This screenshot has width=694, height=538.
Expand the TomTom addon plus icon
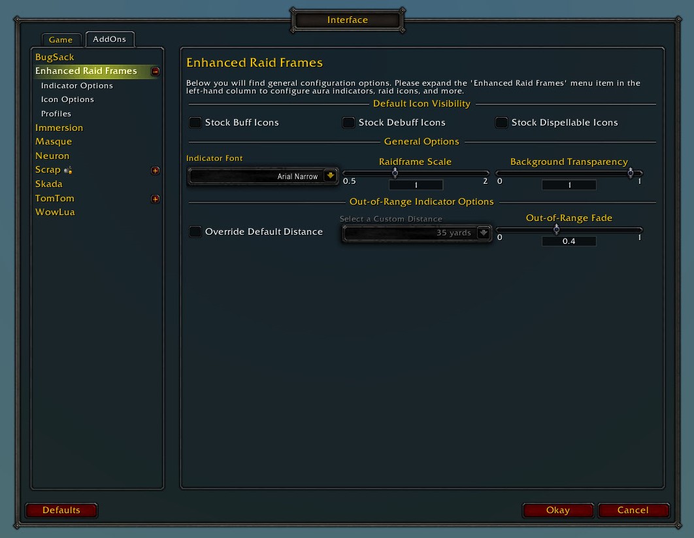coord(155,199)
